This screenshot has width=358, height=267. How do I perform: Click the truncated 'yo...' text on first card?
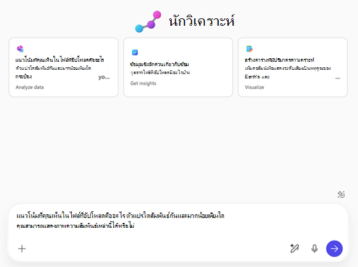point(104,77)
